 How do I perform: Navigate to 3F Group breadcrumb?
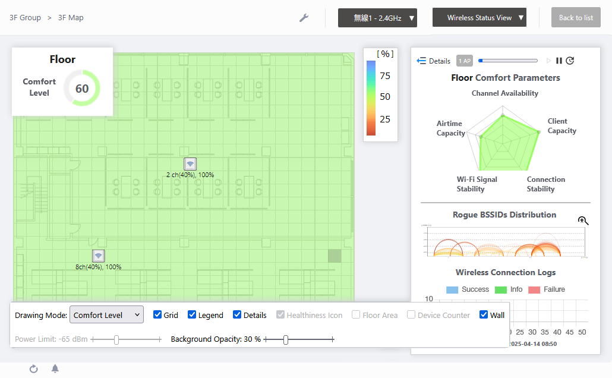pos(26,18)
